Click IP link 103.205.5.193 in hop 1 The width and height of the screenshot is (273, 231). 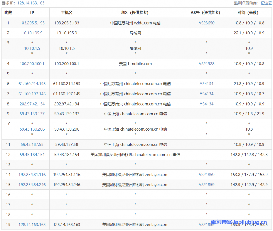[x=32, y=23]
